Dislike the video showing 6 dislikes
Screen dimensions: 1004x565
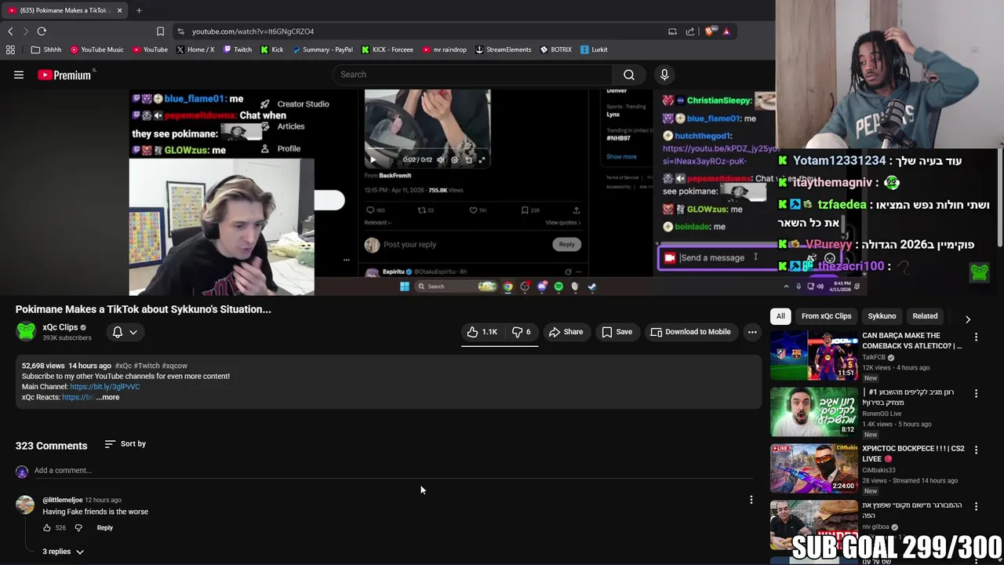coord(522,332)
